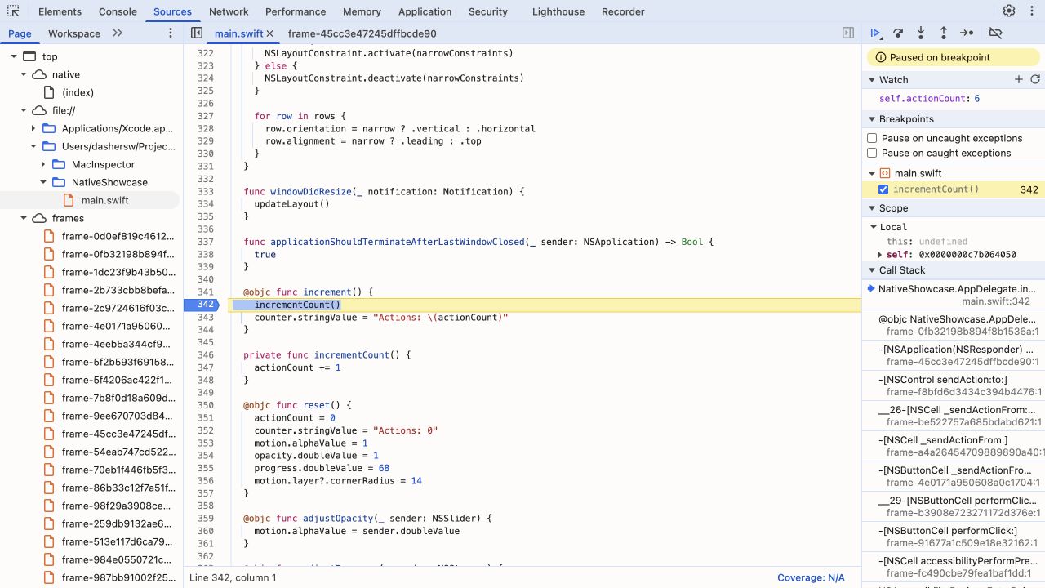Step into next function call
Image resolution: width=1045 pixels, height=588 pixels.
pyautogui.click(x=921, y=33)
